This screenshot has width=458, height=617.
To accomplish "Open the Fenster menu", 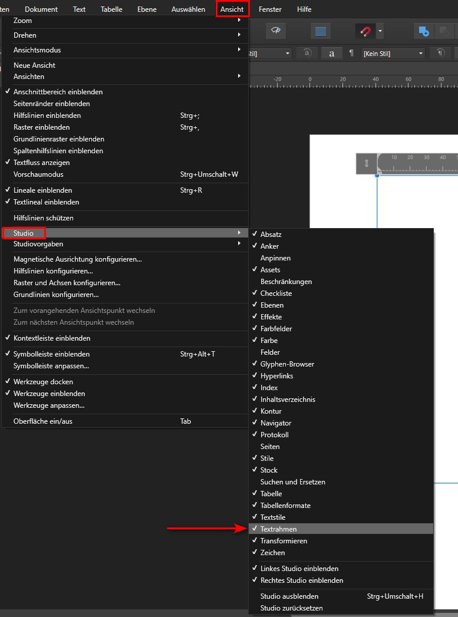I will (270, 9).
